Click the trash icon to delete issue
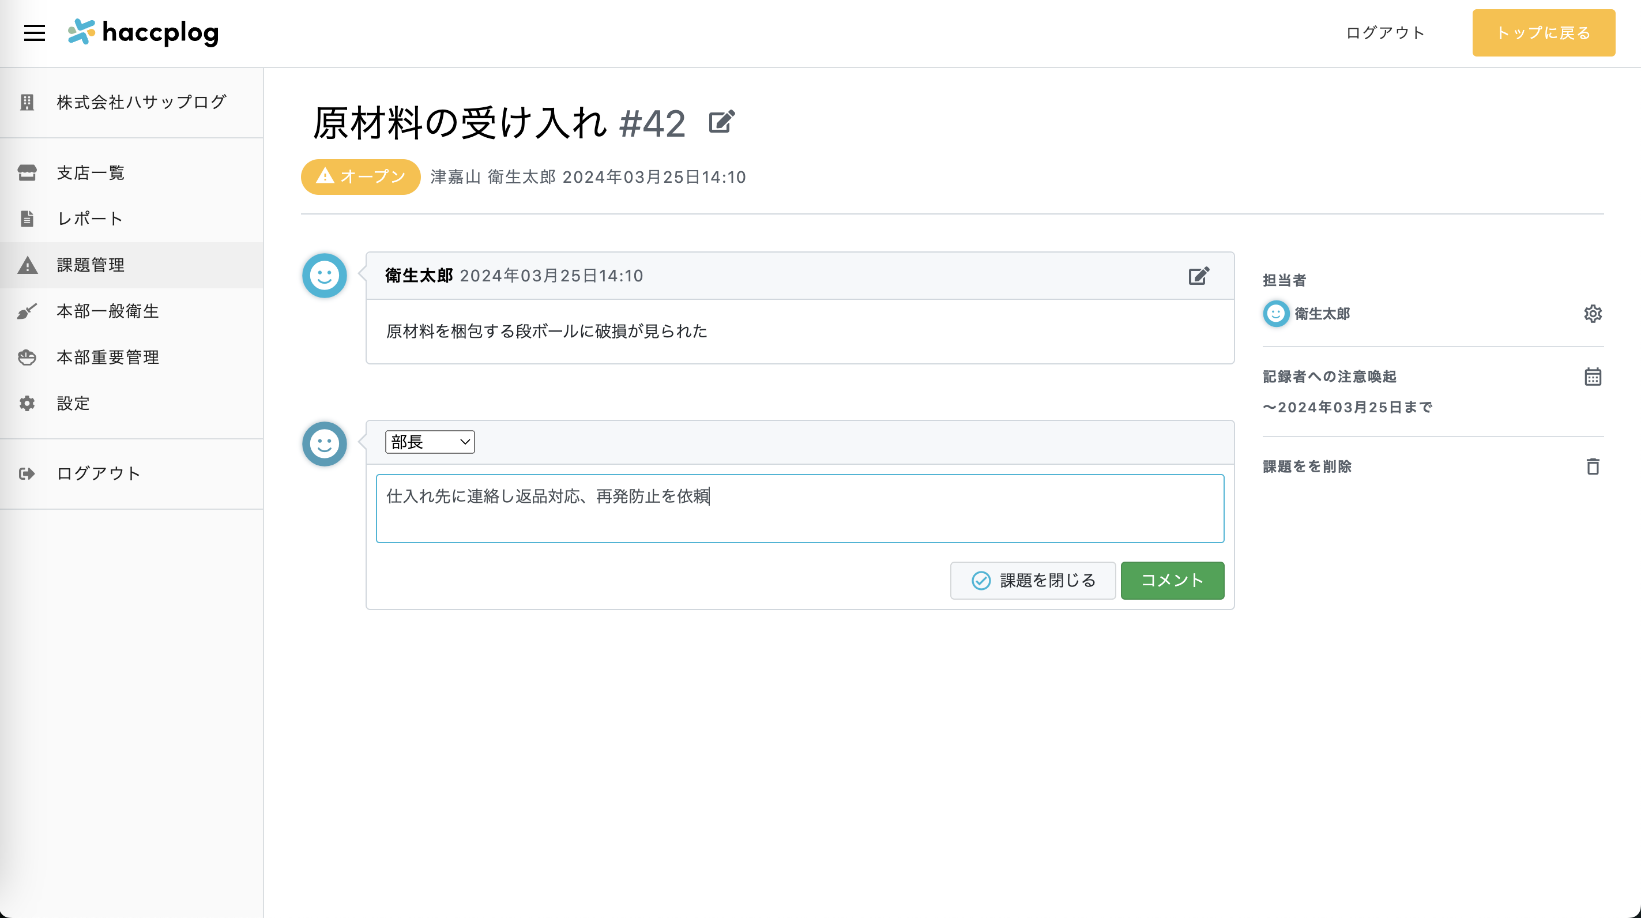 [1593, 466]
